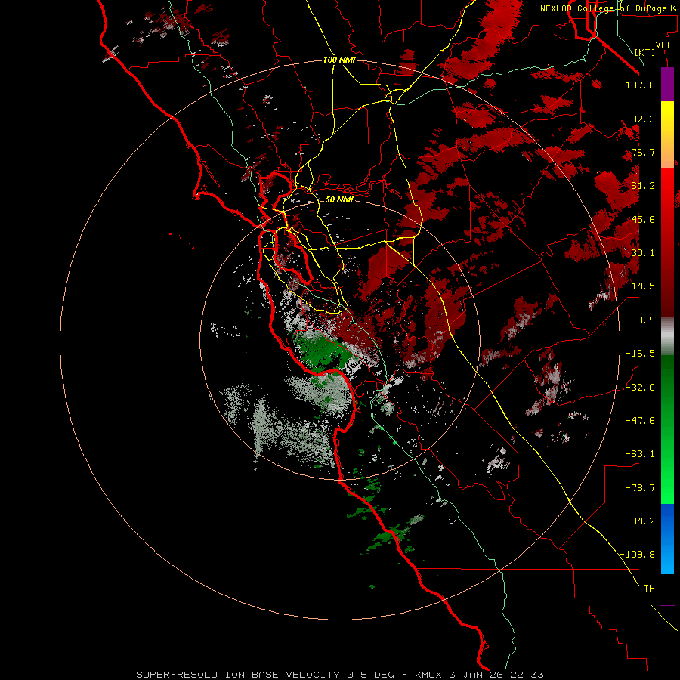Click the 107.8 scale value
This screenshot has height=680, width=680.
pos(640,85)
